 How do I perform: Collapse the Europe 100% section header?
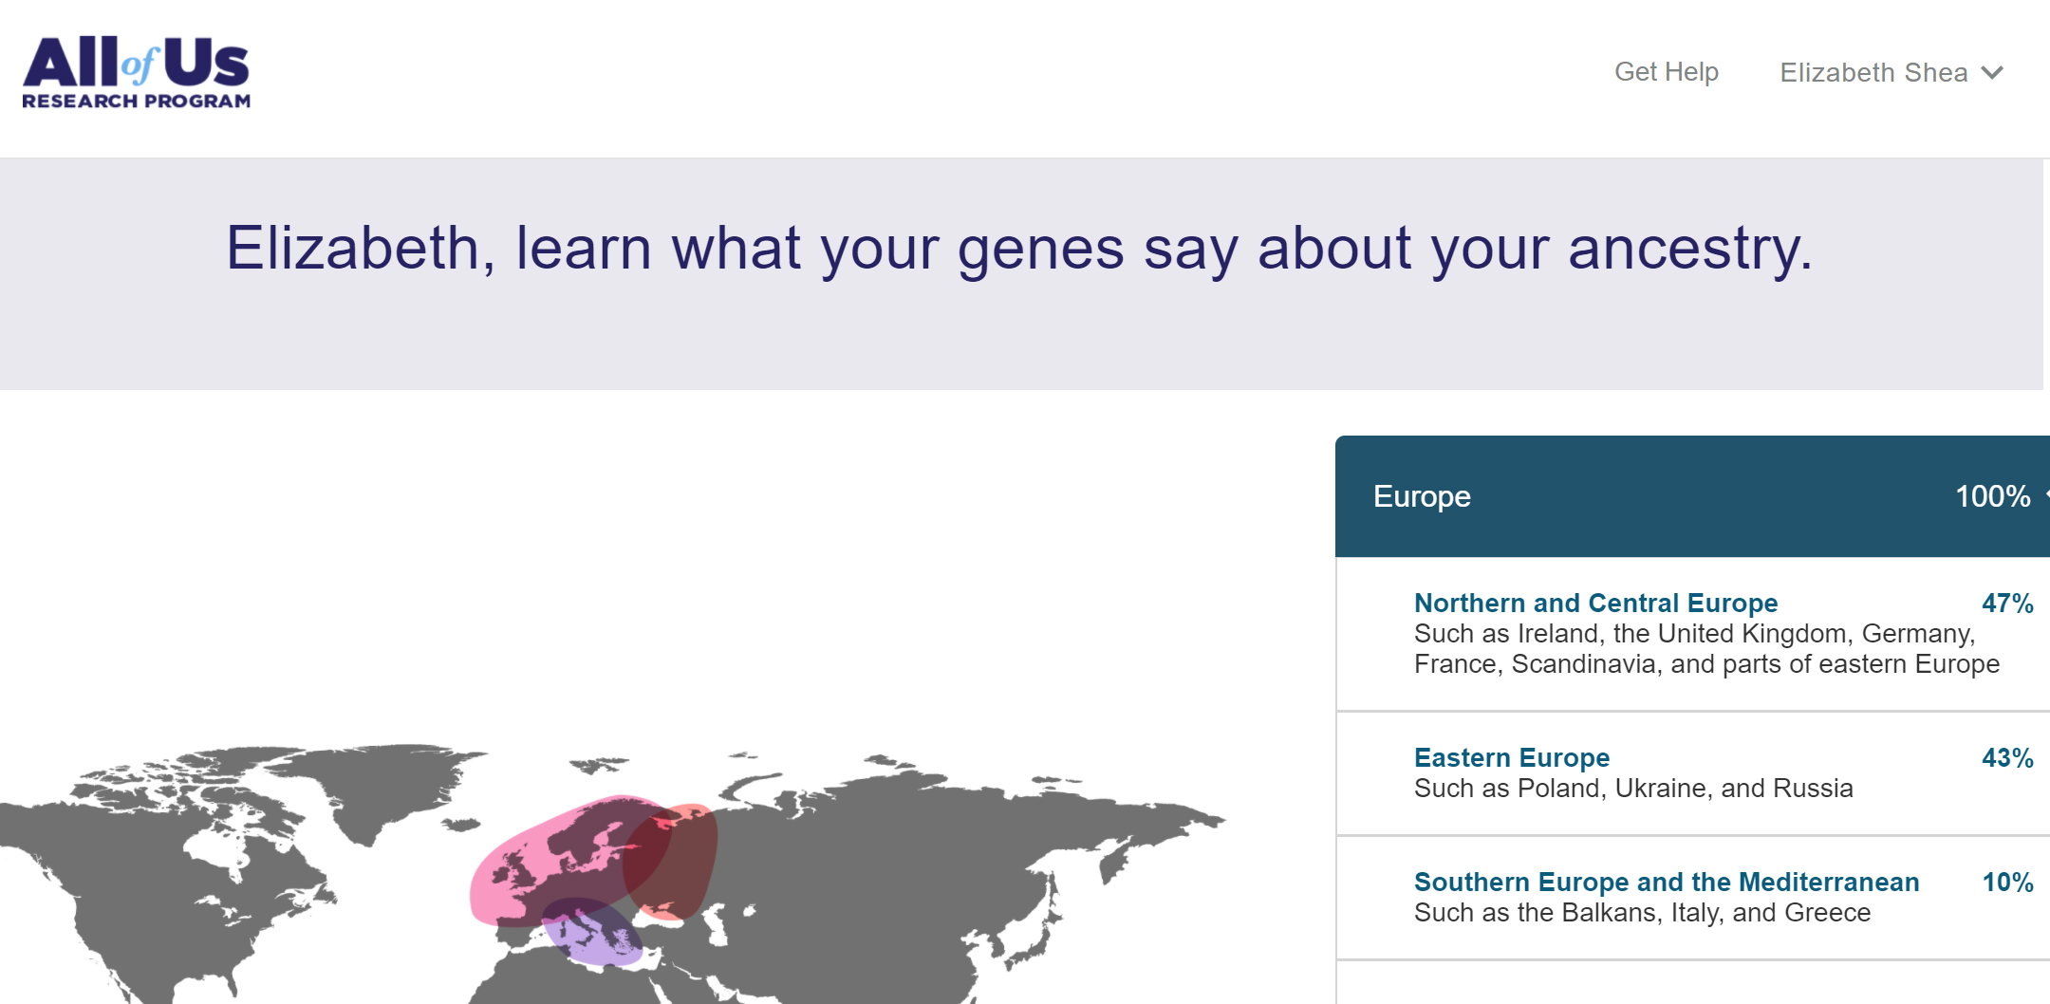pos(1692,496)
